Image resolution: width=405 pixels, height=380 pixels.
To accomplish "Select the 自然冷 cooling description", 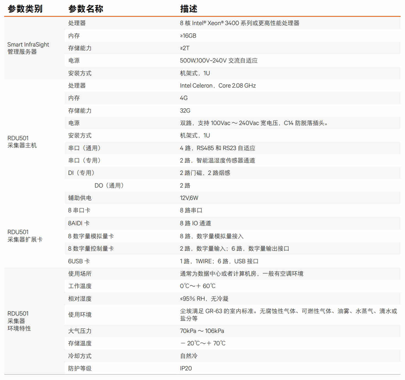I will click(x=188, y=356).
